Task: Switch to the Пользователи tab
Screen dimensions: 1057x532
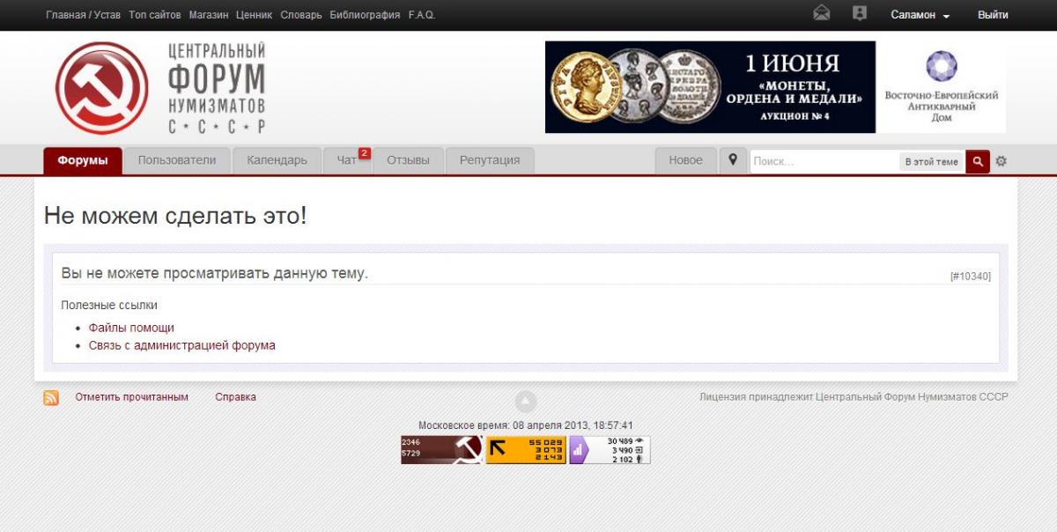Action: (x=177, y=160)
